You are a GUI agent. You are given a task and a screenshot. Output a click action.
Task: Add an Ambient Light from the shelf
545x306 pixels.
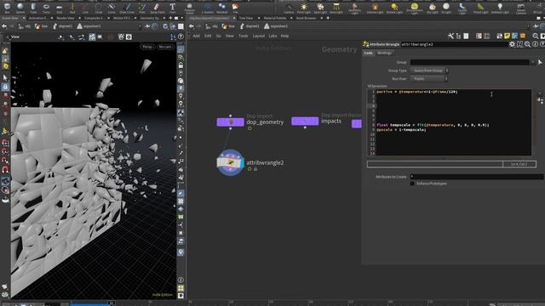pyautogui.click(x=500, y=8)
